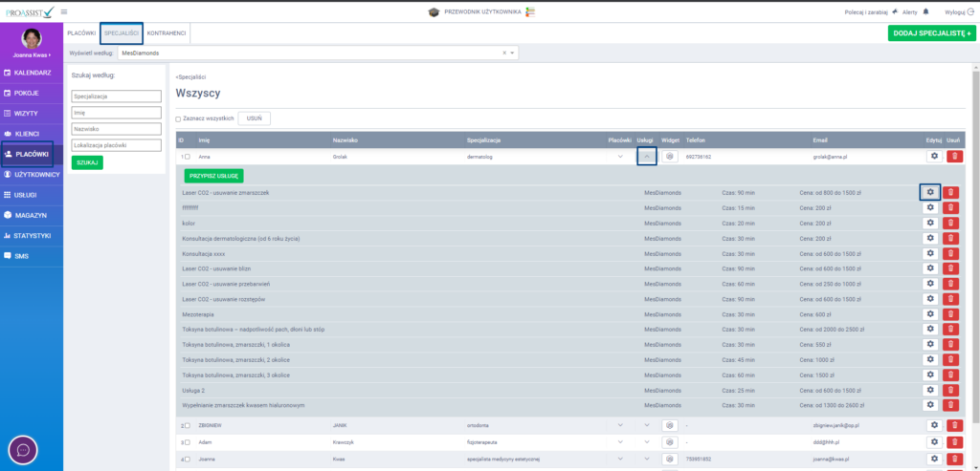Click the widget icon in Anna Grolak's row
Screen dimensions: 980x471
[x=670, y=156]
